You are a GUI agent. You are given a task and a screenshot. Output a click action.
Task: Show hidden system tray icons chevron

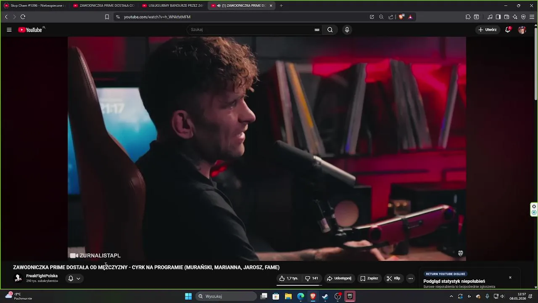[451, 296]
